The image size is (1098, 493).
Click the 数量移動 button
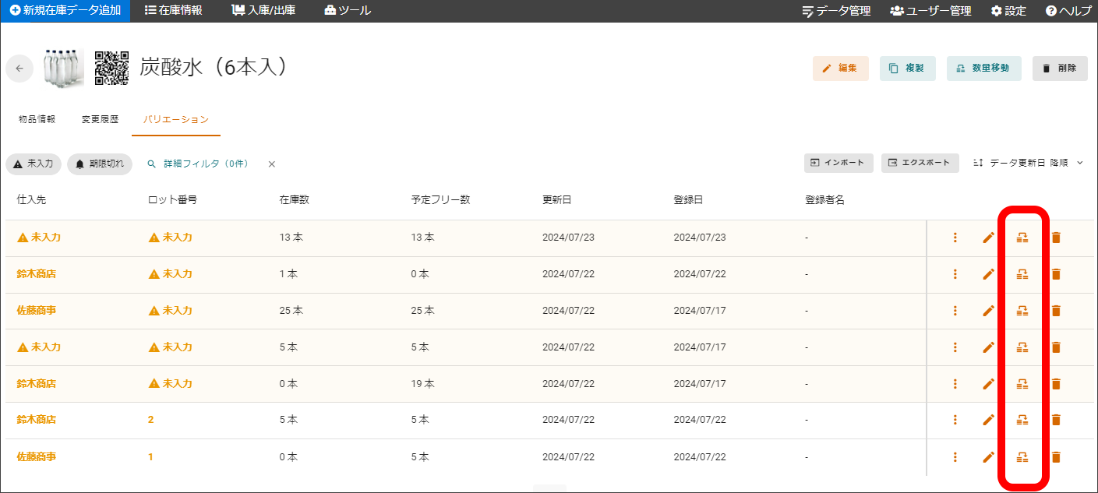[984, 69]
